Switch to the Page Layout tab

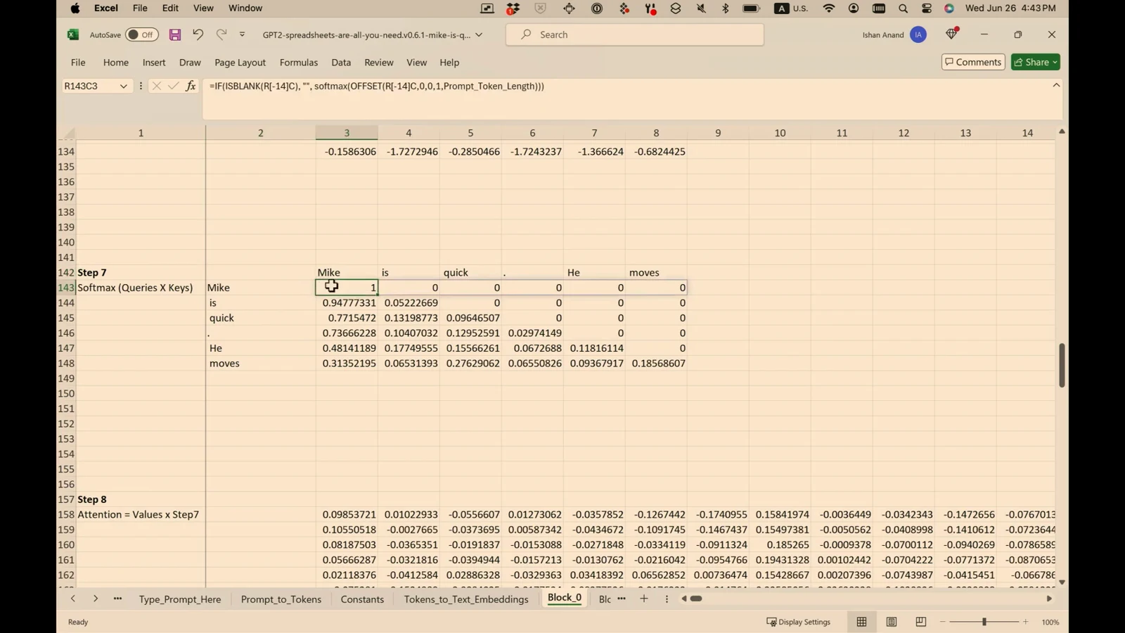point(240,63)
